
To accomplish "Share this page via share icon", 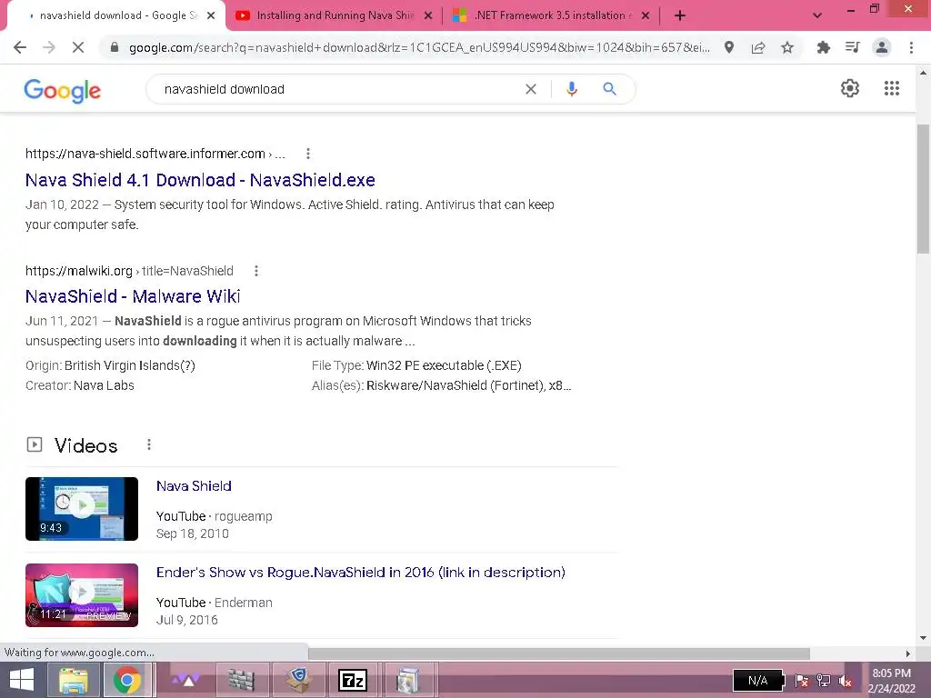I will [758, 47].
